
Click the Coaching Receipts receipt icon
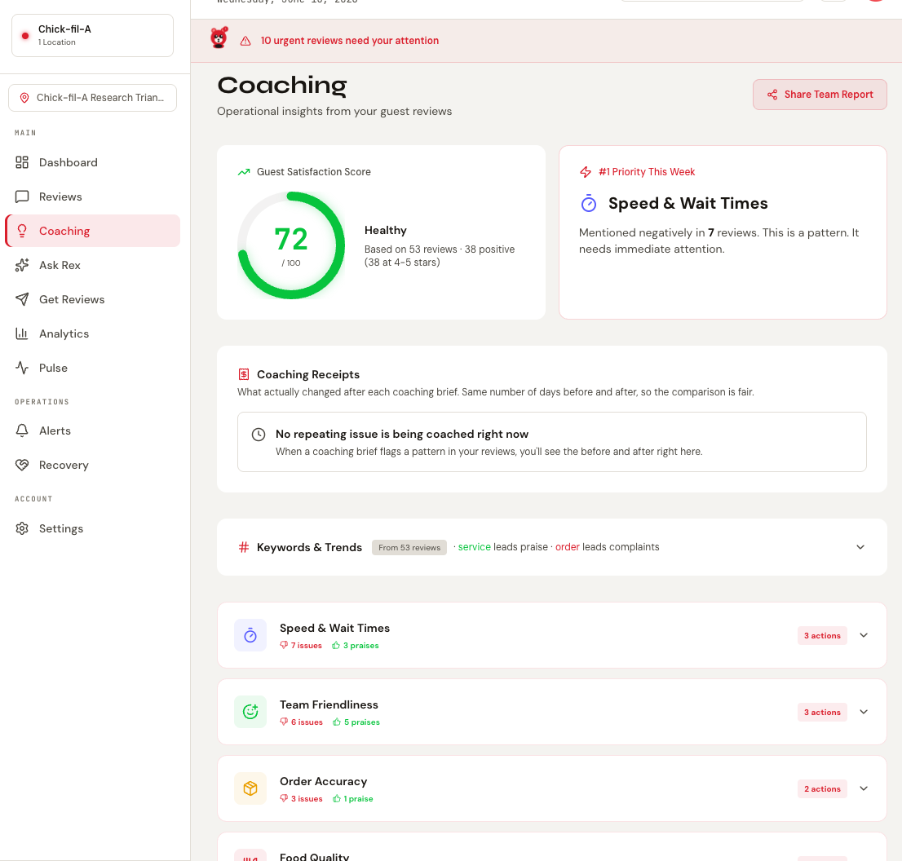[244, 374]
